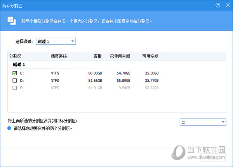Open the 选择磁碟 disk dropdown
Screen dimensions: 233x167
56,42
